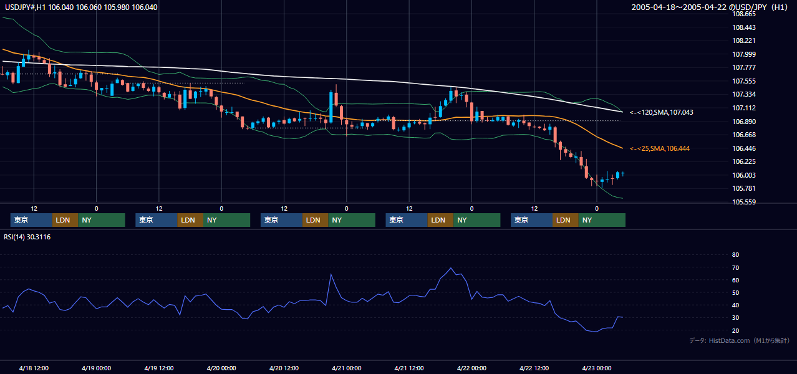The image size is (797, 374).
Task: Click the 4/22 00:00 date marker
Action: pos(472,368)
